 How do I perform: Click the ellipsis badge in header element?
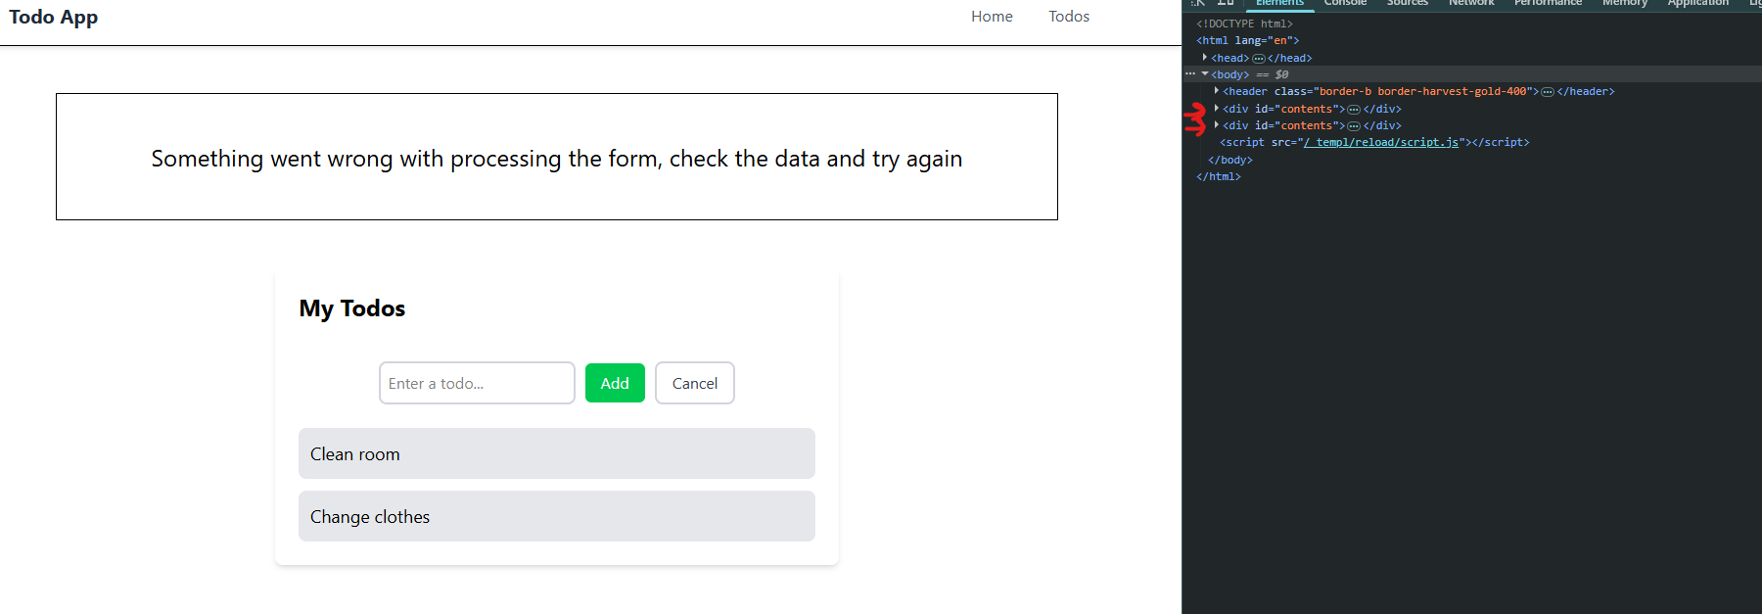point(1548,92)
